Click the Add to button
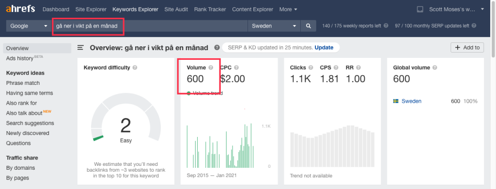496x189 pixels. [467, 48]
